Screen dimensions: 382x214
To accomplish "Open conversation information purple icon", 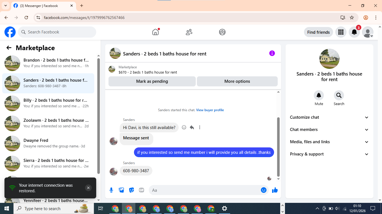I will (272, 53).
